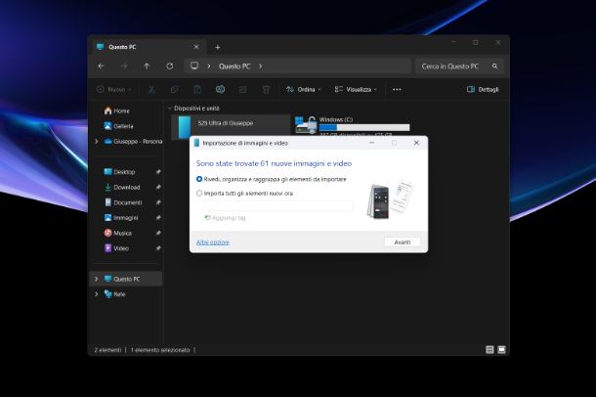The height and width of the screenshot is (397, 596).
Task: Open the 'Altre opzioni' link
Action: [x=213, y=242]
